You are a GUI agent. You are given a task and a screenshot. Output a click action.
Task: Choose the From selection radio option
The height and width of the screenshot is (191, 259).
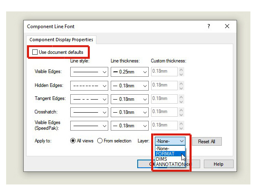(100, 141)
